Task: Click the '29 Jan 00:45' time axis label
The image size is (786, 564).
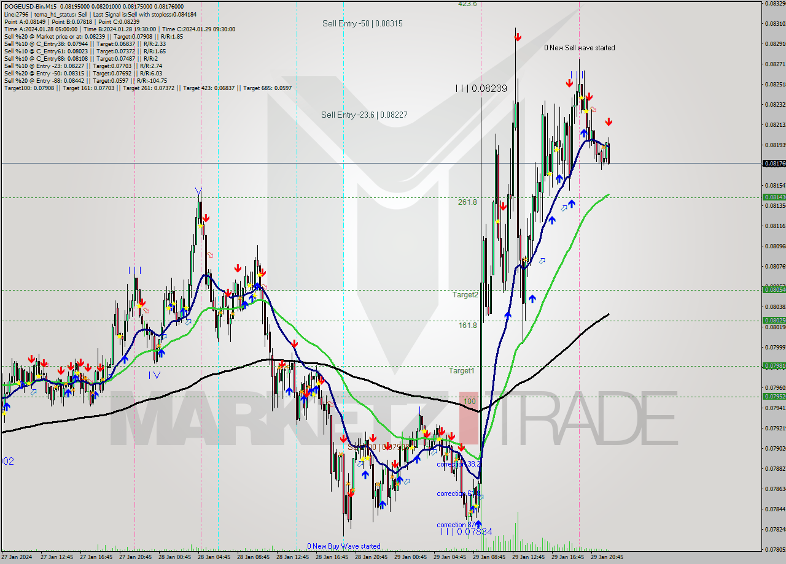Action: [410, 557]
